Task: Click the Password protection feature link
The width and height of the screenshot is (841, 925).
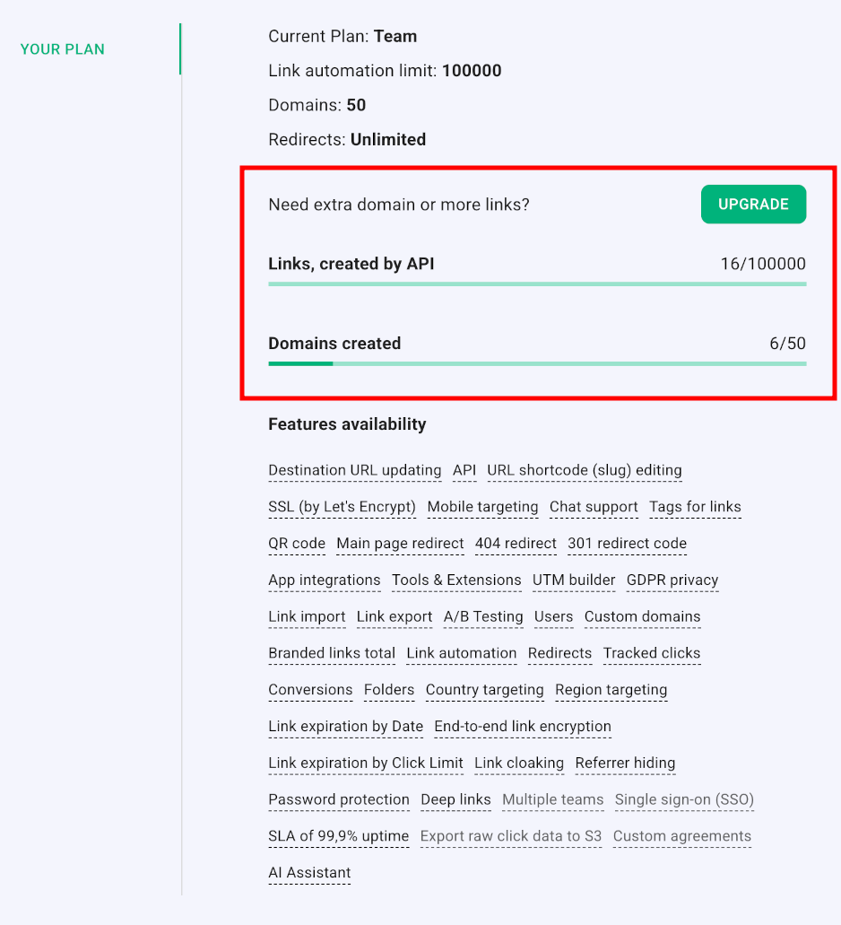Action: coord(339,800)
